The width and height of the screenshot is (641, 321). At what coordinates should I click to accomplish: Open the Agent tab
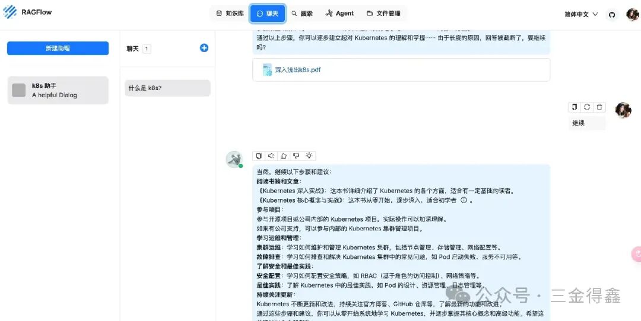(339, 14)
